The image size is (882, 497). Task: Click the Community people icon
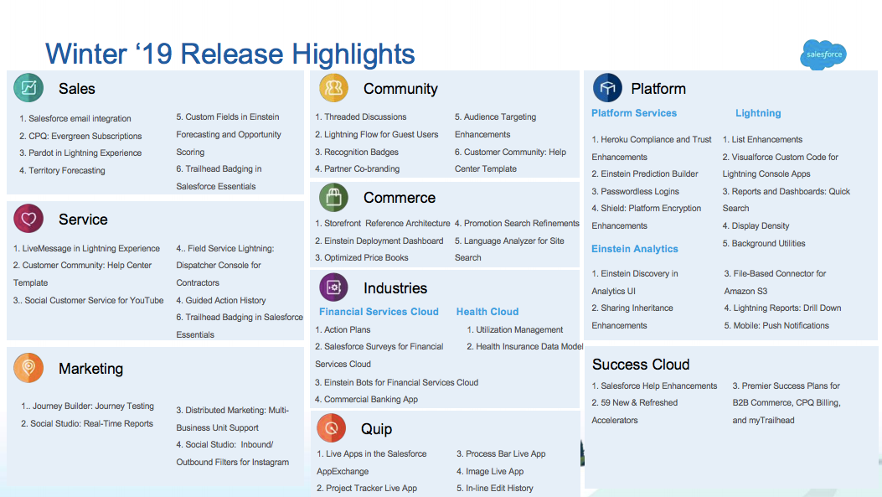pos(333,88)
